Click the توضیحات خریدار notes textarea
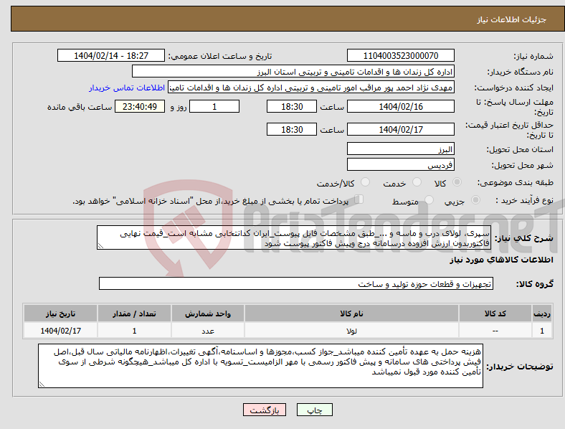565x429 pixels. click(x=260, y=366)
